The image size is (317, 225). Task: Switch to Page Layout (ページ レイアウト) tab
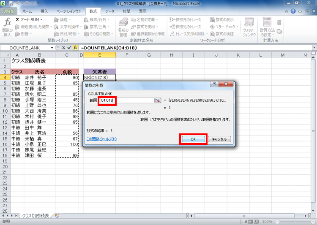coord(68,11)
